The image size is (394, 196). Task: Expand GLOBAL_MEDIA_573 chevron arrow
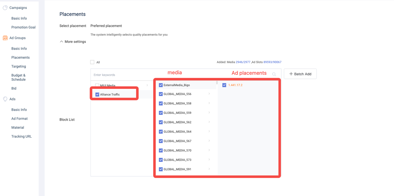[209, 160]
